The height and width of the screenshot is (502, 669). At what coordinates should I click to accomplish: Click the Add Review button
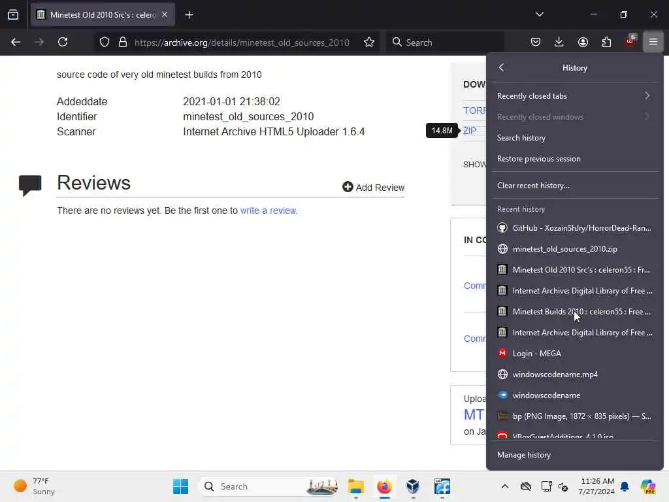click(373, 188)
